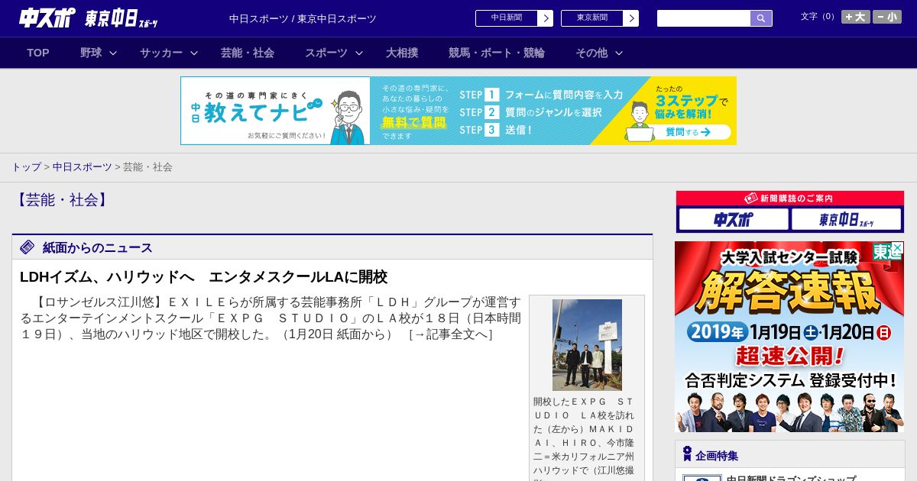Open サッカー navigation menu
The height and width of the screenshot is (481, 917).
tap(161, 53)
